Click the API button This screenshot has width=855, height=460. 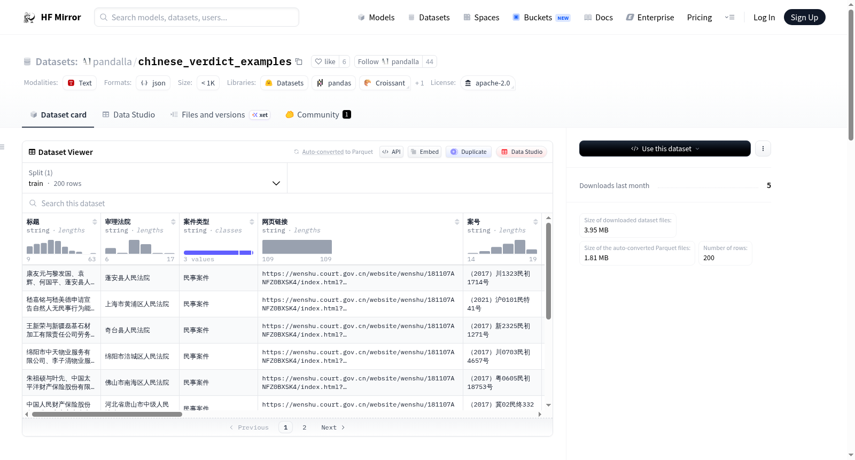pos(392,152)
